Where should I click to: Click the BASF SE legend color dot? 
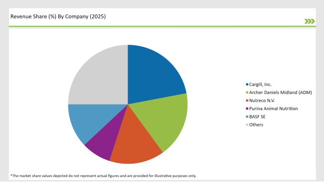coord(247,117)
